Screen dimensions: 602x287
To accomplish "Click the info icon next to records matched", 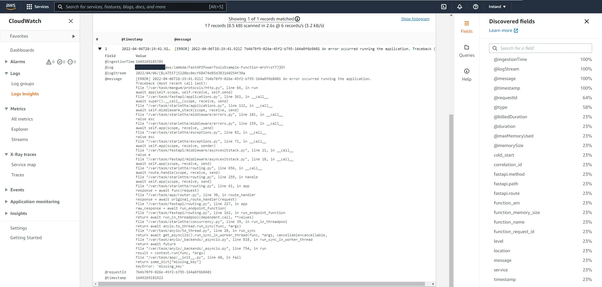I will tap(297, 19).
